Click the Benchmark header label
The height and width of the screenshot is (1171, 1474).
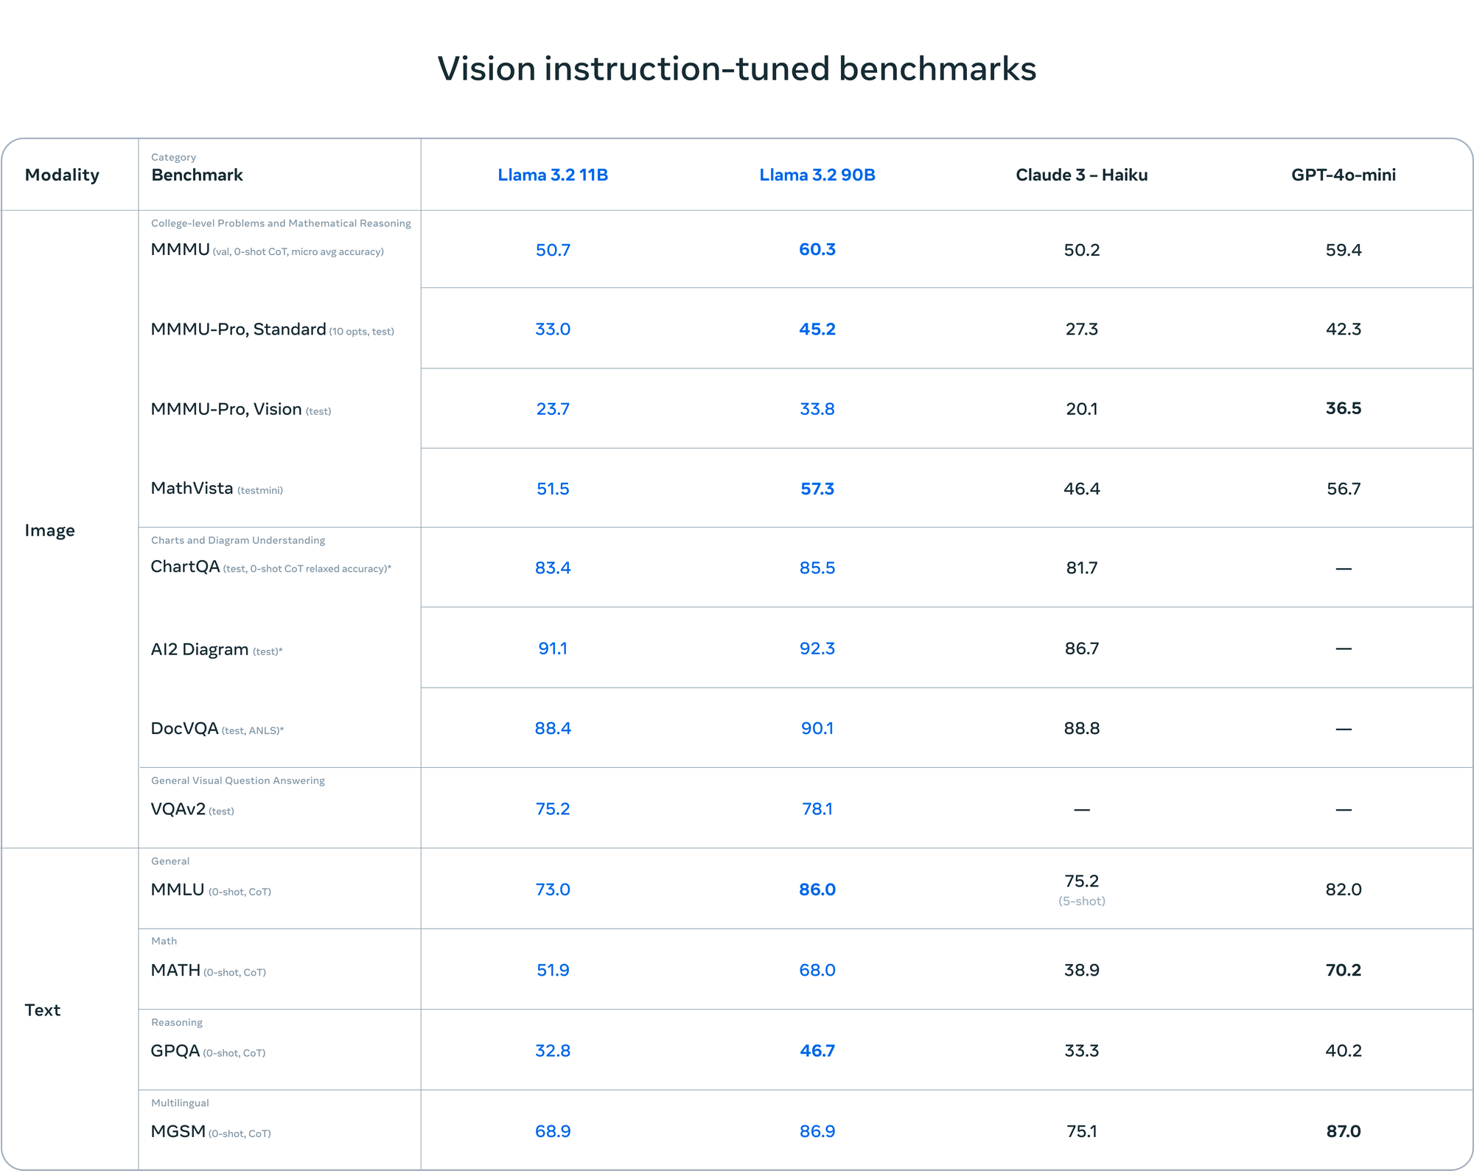(197, 175)
